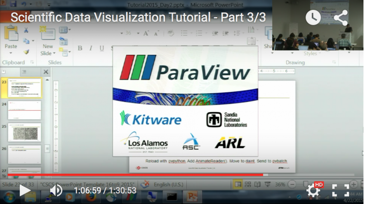Open slide 24 thumbnail
Viewport: 365px width, 204px height.
[24, 110]
